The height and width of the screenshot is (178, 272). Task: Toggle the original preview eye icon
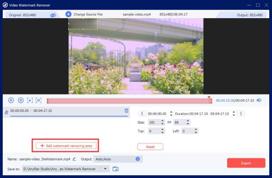point(53,15)
